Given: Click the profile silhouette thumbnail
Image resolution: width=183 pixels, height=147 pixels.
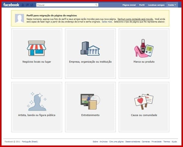Looking at the screenshot, I should point(20,18).
